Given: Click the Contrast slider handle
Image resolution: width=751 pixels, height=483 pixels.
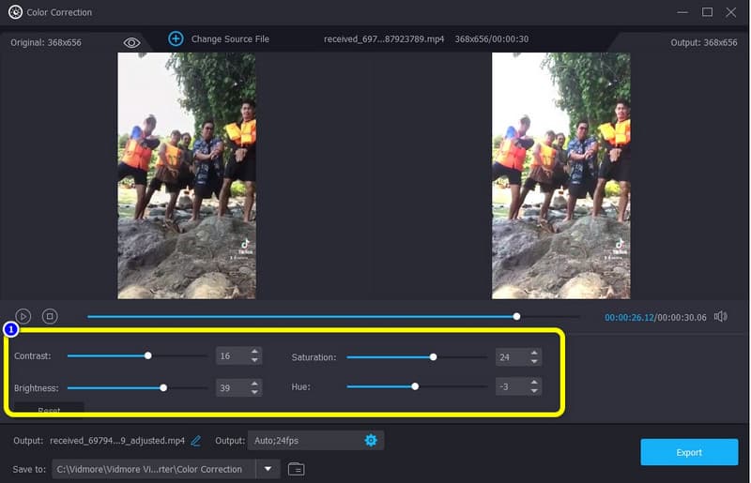Looking at the screenshot, I should point(148,356).
